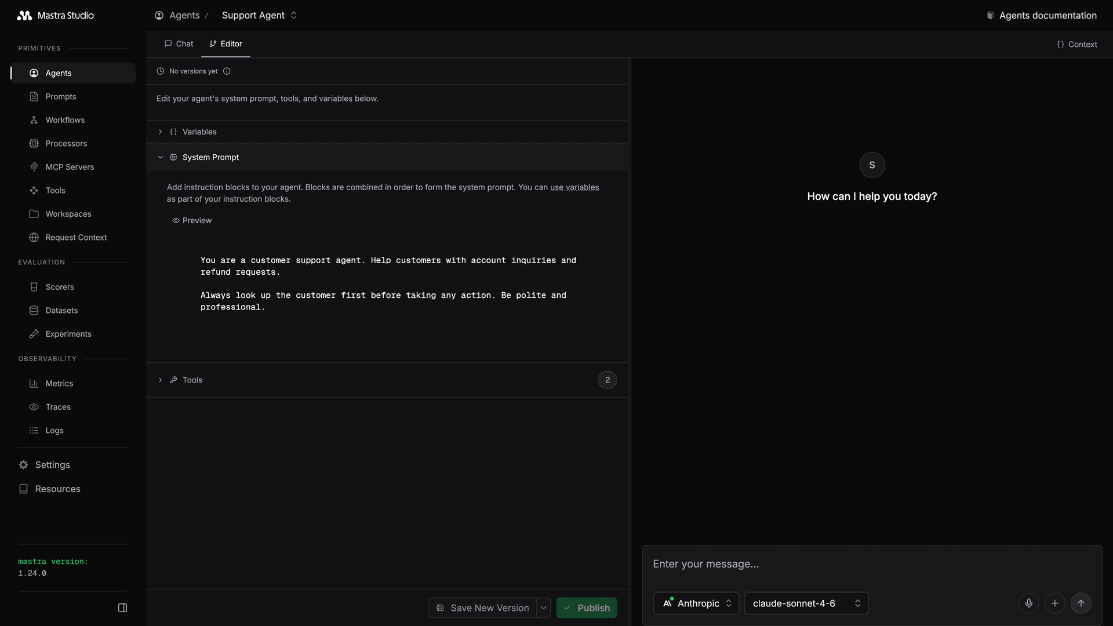Collapse the left sidebar panel
This screenshot has width=1113, height=626.
(x=122, y=607)
